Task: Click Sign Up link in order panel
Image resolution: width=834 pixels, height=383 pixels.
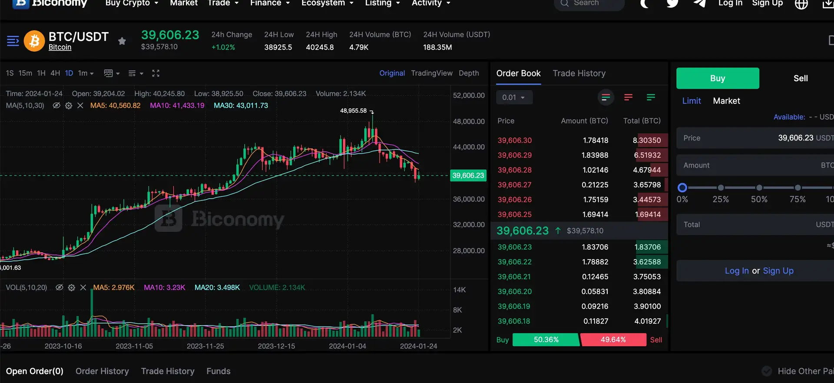Action: 778,271
